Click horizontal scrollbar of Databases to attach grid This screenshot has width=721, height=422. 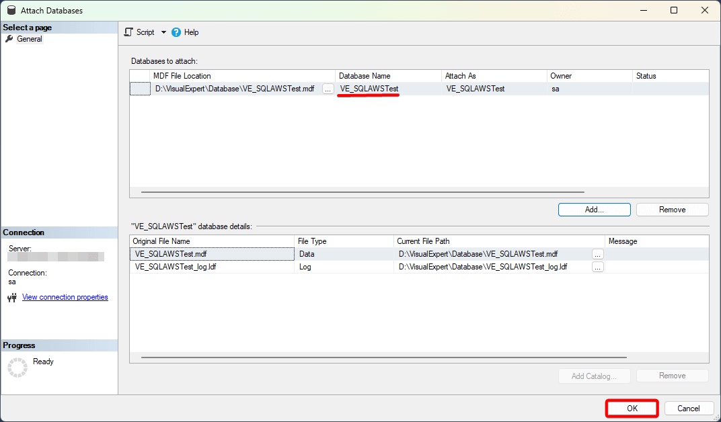pos(363,192)
